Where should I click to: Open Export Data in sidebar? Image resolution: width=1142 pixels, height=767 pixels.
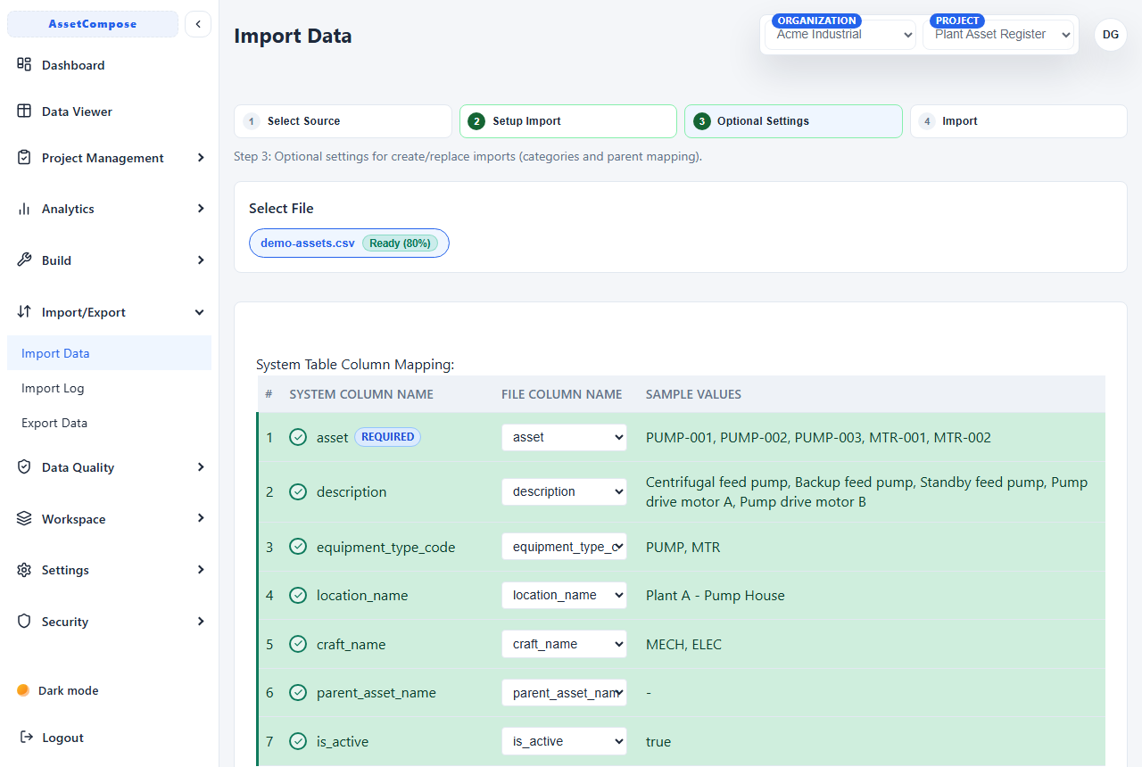click(109, 423)
